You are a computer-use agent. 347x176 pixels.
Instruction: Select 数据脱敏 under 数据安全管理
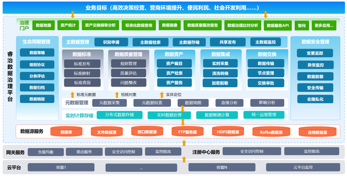pyautogui.click(x=315, y=77)
